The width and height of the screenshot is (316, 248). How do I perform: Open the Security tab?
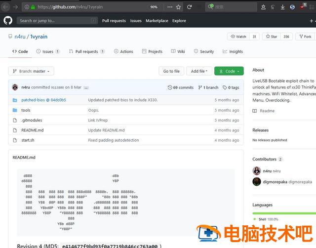point(204,51)
